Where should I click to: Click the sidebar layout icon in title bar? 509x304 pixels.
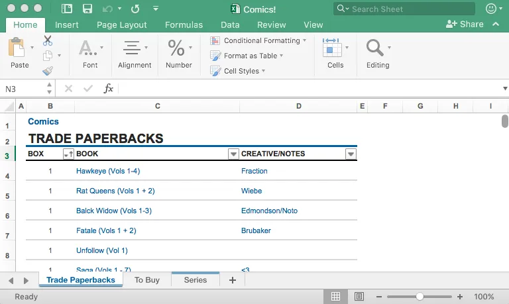pos(67,9)
